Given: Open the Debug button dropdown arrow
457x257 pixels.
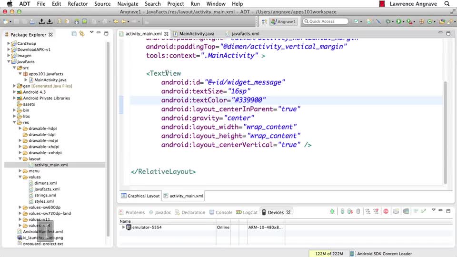Looking at the screenshot, I should coord(393,21).
